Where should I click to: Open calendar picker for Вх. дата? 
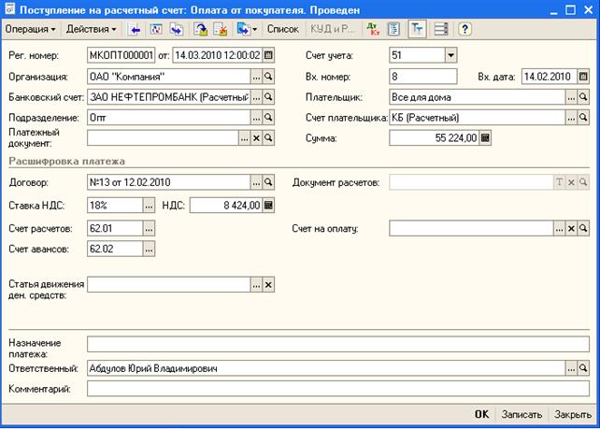(x=583, y=76)
